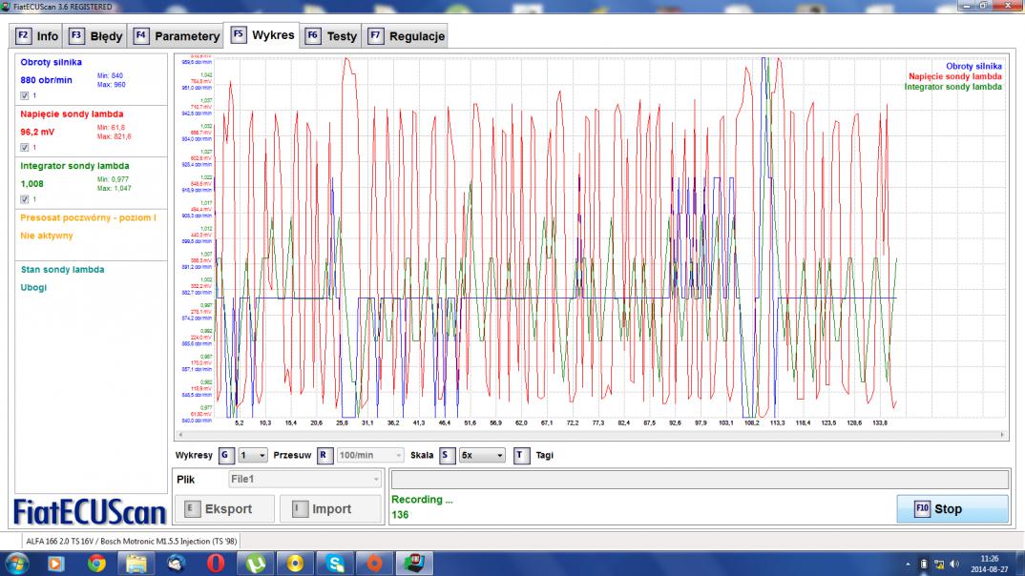
Task: Launch uTorrent from the taskbar
Action: point(257,563)
